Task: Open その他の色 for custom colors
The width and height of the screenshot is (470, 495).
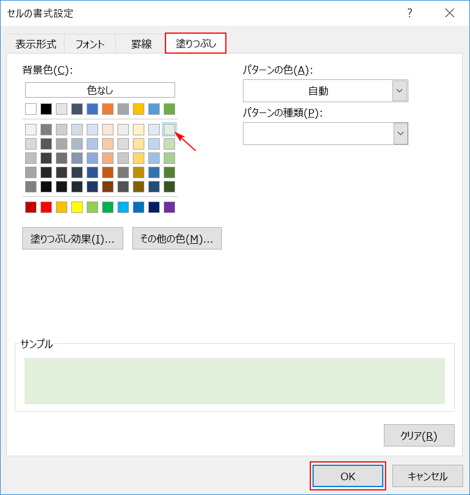Action: (x=177, y=238)
